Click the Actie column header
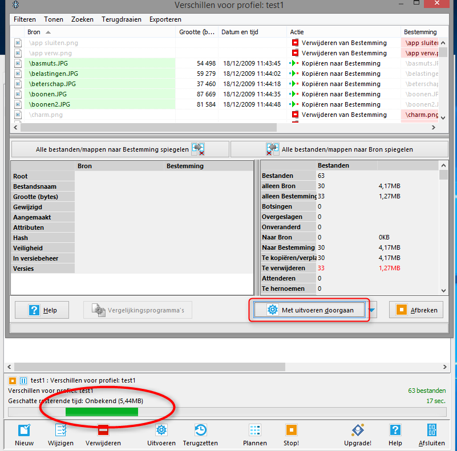Screen dimensions: 457x451 click(343, 32)
